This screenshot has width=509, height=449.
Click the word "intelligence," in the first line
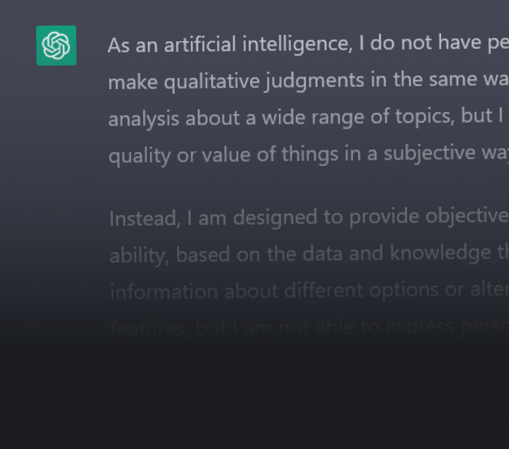point(298,45)
